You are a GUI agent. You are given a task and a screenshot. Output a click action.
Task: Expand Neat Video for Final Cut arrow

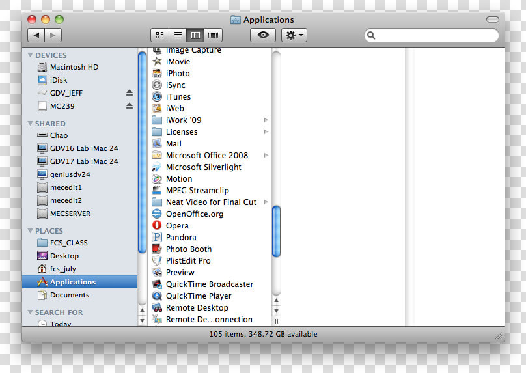point(266,202)
